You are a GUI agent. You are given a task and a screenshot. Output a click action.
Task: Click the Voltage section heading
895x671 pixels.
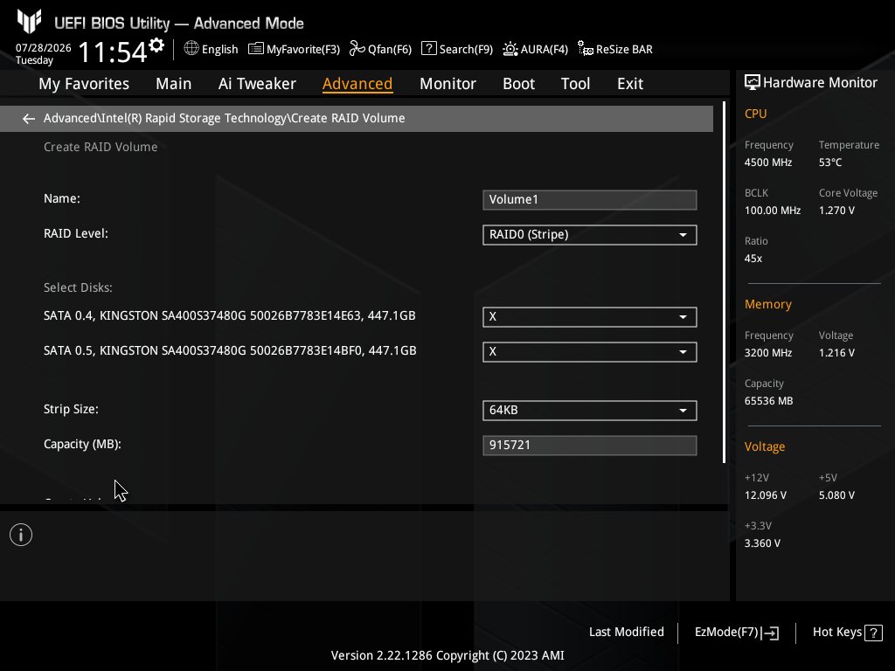pyautogui.click(x=764, y=446)
